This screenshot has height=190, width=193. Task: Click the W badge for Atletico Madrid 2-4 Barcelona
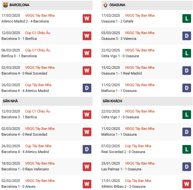pos(87,19)
